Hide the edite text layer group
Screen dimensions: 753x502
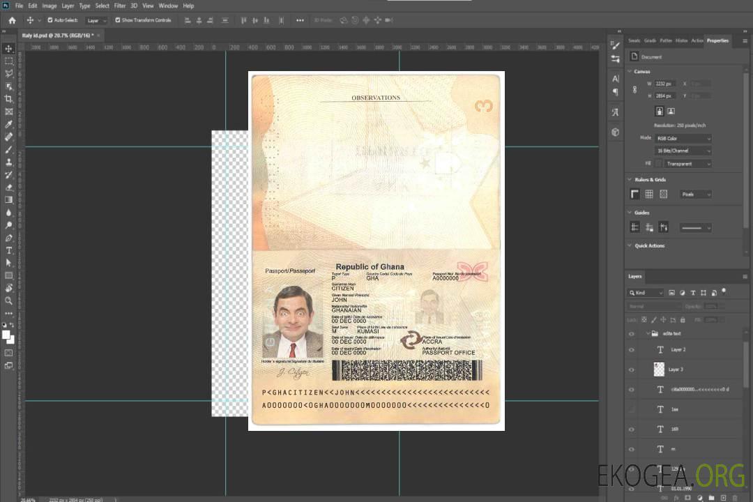pos(632,334)
